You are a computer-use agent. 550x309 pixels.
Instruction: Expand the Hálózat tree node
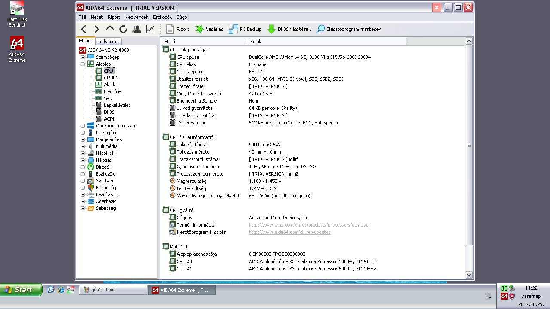(x=82, y=160)
